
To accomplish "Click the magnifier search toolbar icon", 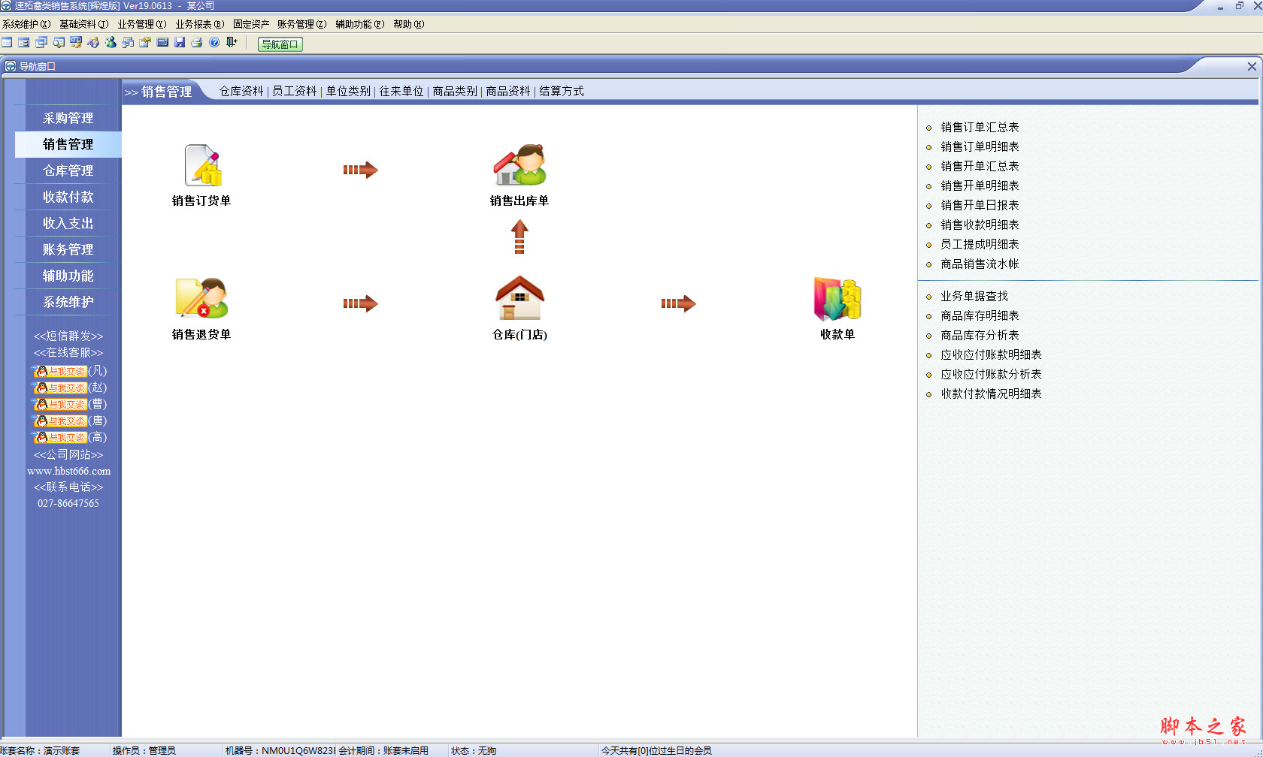I will [59, 43].
